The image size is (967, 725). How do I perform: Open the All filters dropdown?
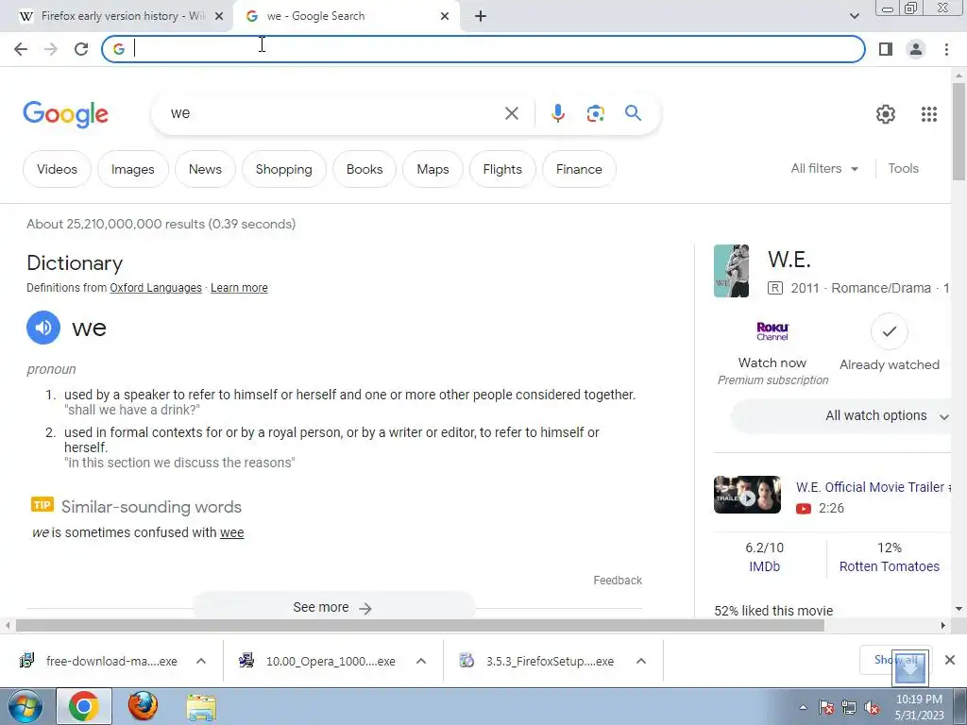click(824, 168)
